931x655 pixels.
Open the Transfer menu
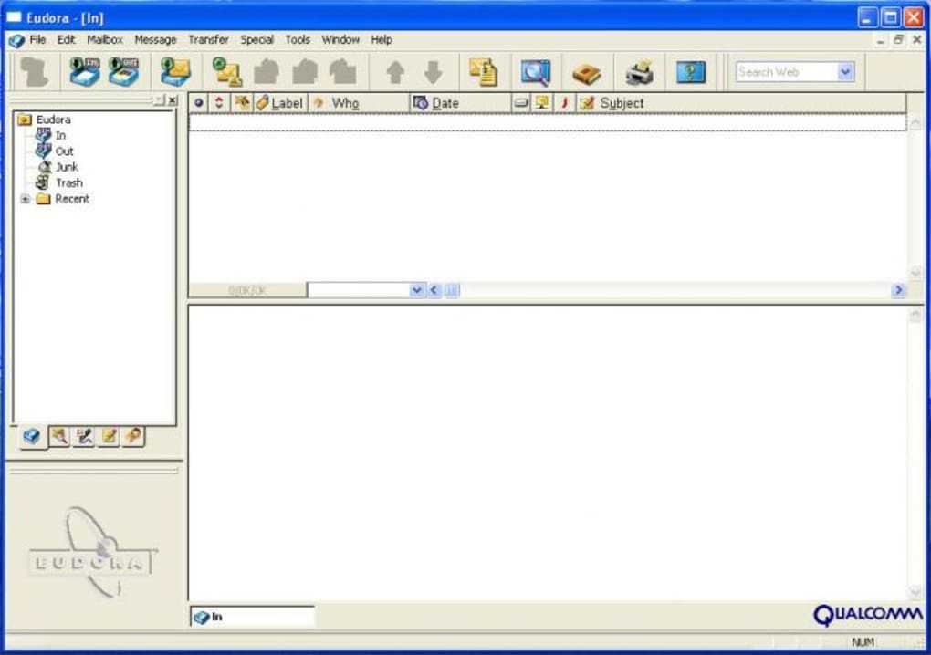pyautogui.click(x=208, y=40)
